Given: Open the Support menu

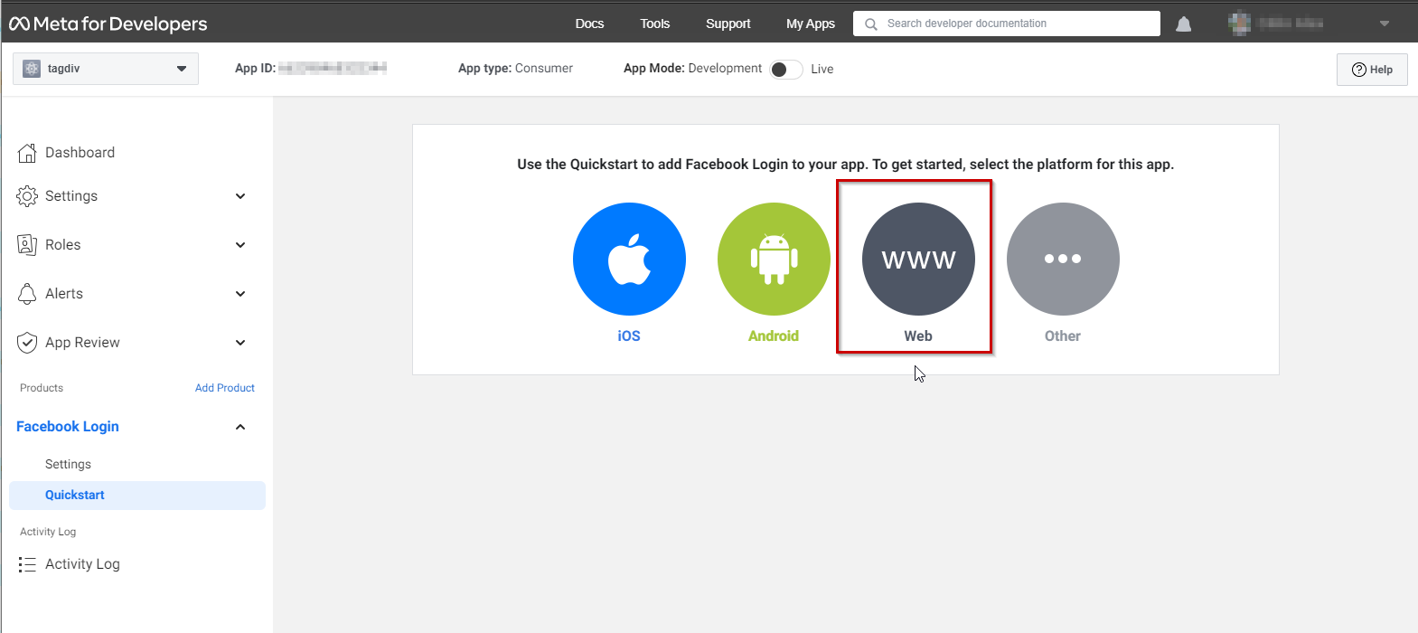Looking at the screenshot, I should tap(728, 24).
